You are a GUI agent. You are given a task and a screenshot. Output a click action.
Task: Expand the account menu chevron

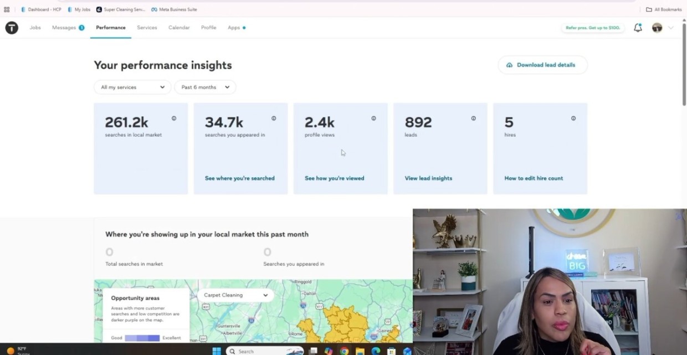[x=671, y=28]
